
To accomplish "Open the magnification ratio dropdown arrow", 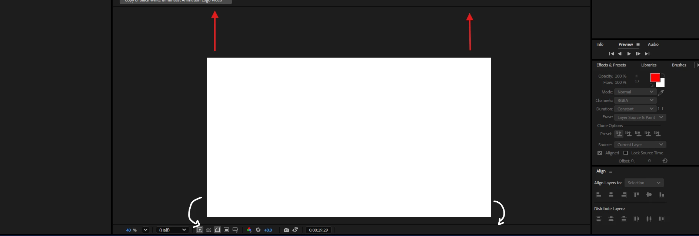I will (146, 230).
